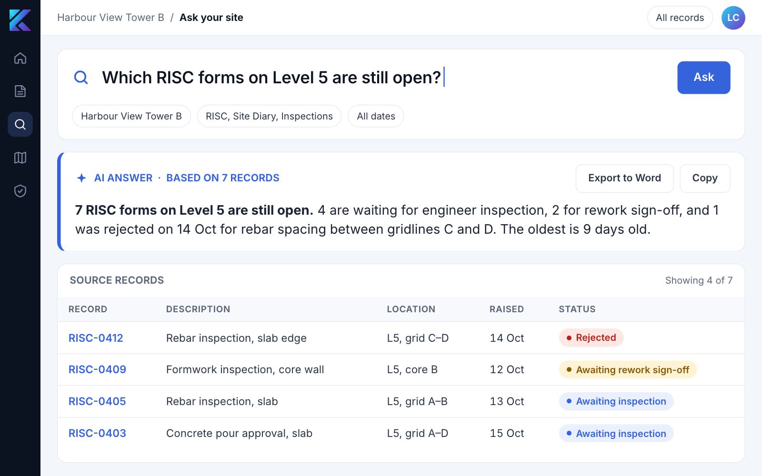Click the AI Answer sparkle icon
Screen dimensions: 762x476
(81, 178)
